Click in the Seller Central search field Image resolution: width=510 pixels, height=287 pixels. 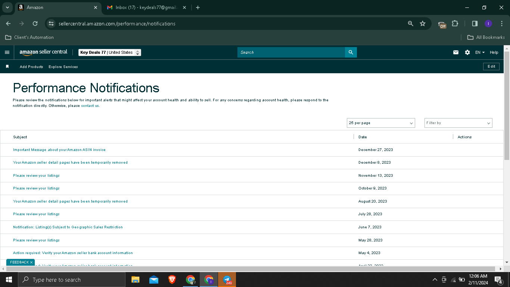coord(291,52)
